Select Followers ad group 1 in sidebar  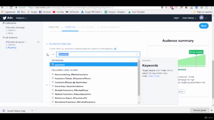pyautogui.click(x=16, y=42)
